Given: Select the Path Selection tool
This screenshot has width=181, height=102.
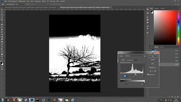Looking at the screenshot, I should coord(2,49).
